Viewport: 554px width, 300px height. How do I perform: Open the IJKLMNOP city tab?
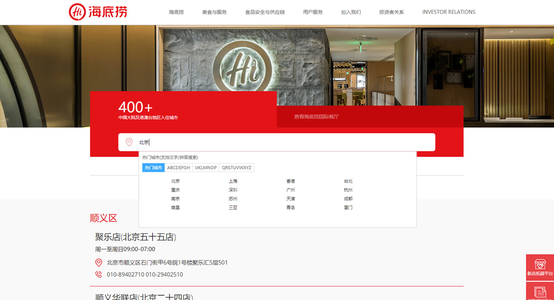tap(206, 168)
